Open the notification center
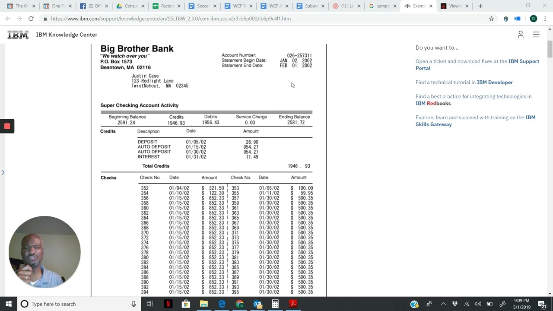 point(542,304)
